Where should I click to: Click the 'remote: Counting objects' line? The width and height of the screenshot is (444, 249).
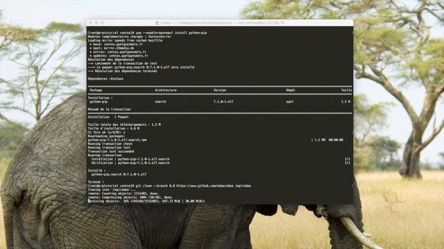coord(123,194)
